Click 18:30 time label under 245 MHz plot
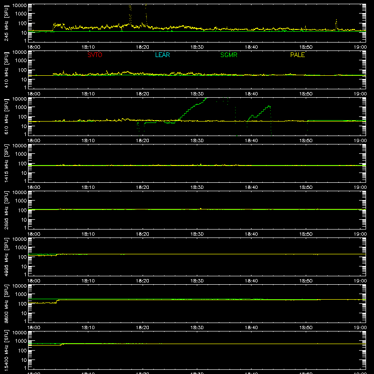374x374 pixels. (197, 47)
